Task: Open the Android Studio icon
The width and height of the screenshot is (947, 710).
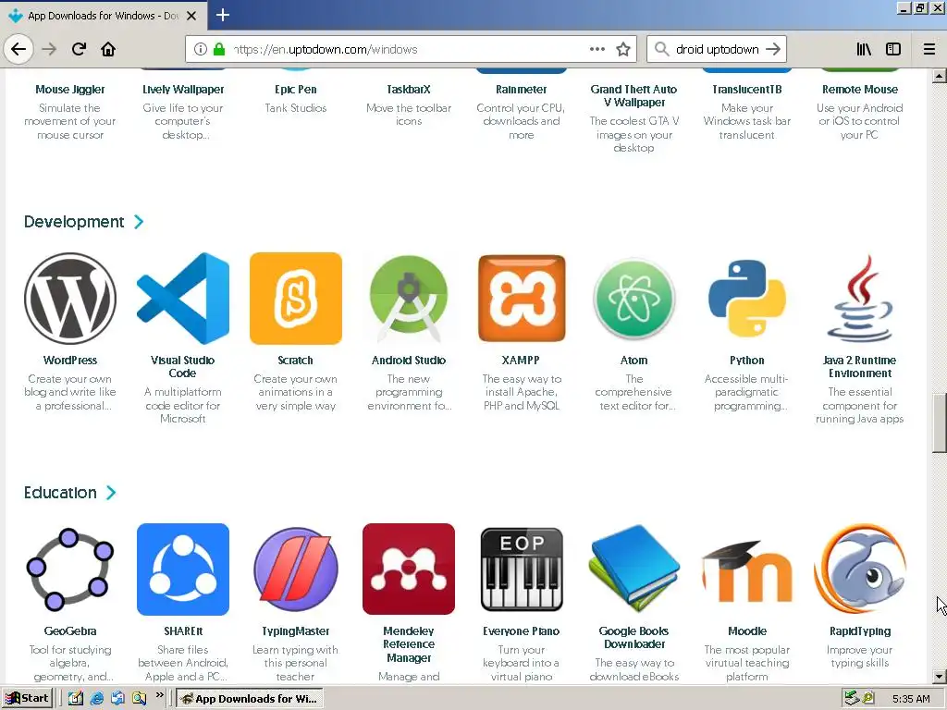Action: (x=409, y=299)
